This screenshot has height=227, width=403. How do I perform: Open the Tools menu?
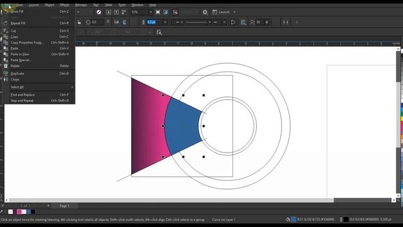coord(122,5)
